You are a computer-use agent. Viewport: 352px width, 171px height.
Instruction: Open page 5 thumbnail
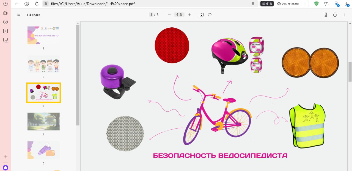click(43, 150)
